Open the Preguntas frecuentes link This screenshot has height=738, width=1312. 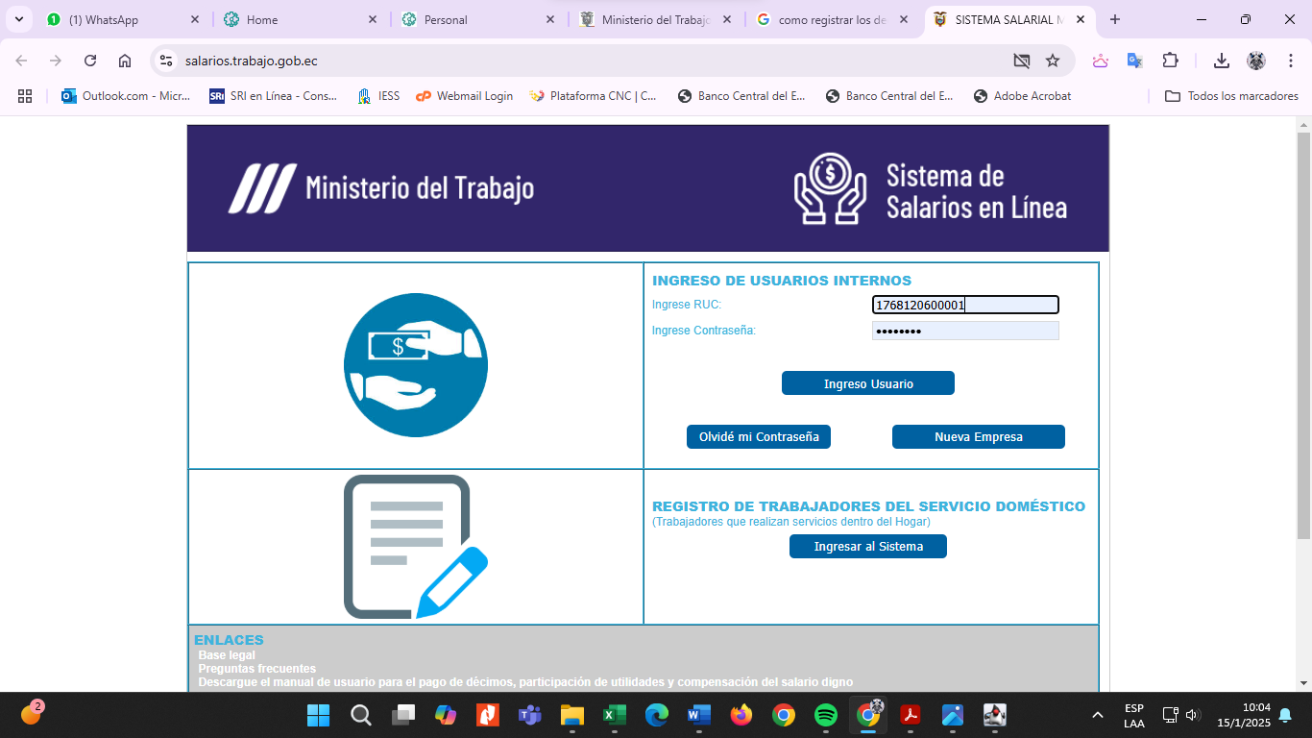coord(256,669)
